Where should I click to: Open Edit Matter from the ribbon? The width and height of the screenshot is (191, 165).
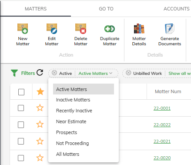click(x=52, y=29)
